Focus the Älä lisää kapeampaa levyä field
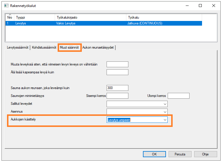 (x=117, y=72)
